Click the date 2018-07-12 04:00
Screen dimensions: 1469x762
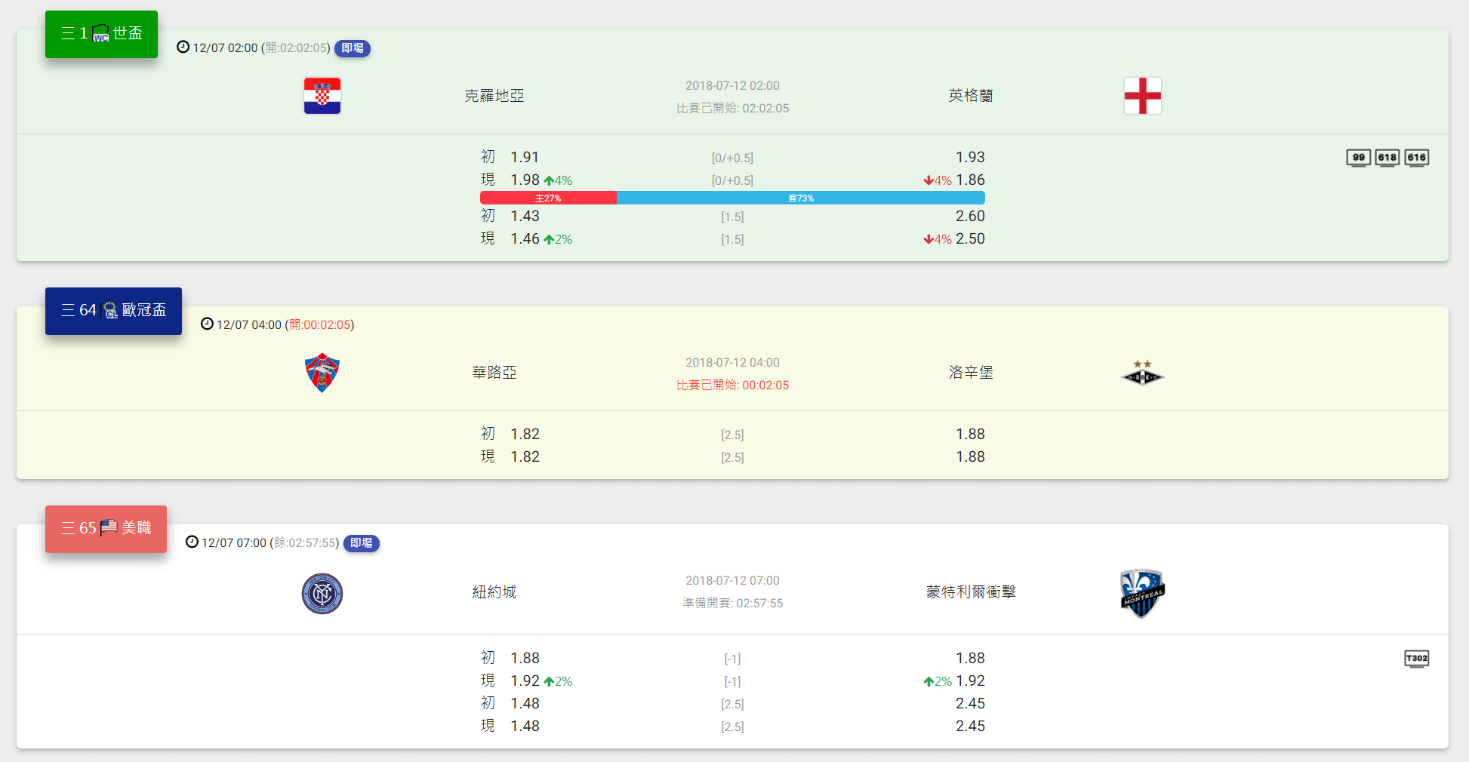732,363
